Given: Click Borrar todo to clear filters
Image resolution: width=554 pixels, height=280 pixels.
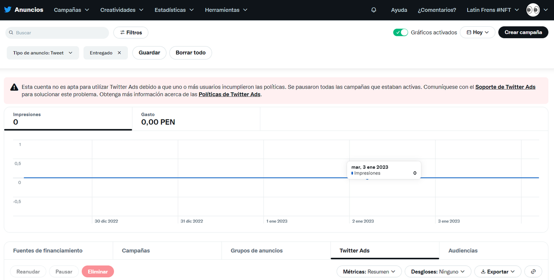Looking at the screenshot, I should pos(191,53).
